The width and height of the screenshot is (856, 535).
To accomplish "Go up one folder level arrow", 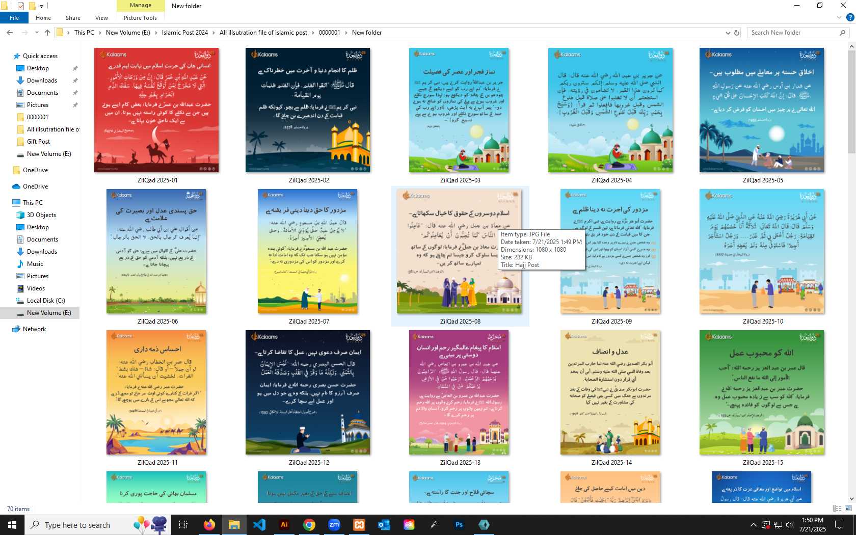I will 47,33.
